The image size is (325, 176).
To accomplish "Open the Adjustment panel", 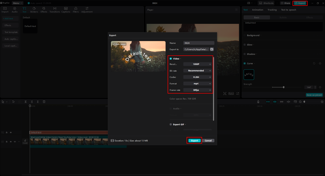I will (x=87, y=10).
